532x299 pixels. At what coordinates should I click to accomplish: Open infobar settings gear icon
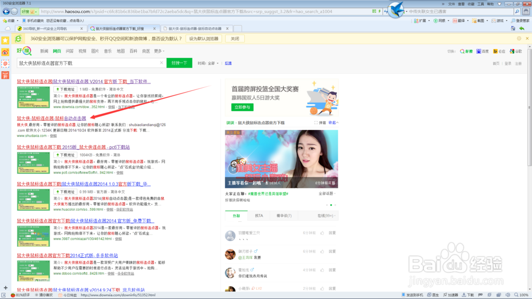click(519, 38)
